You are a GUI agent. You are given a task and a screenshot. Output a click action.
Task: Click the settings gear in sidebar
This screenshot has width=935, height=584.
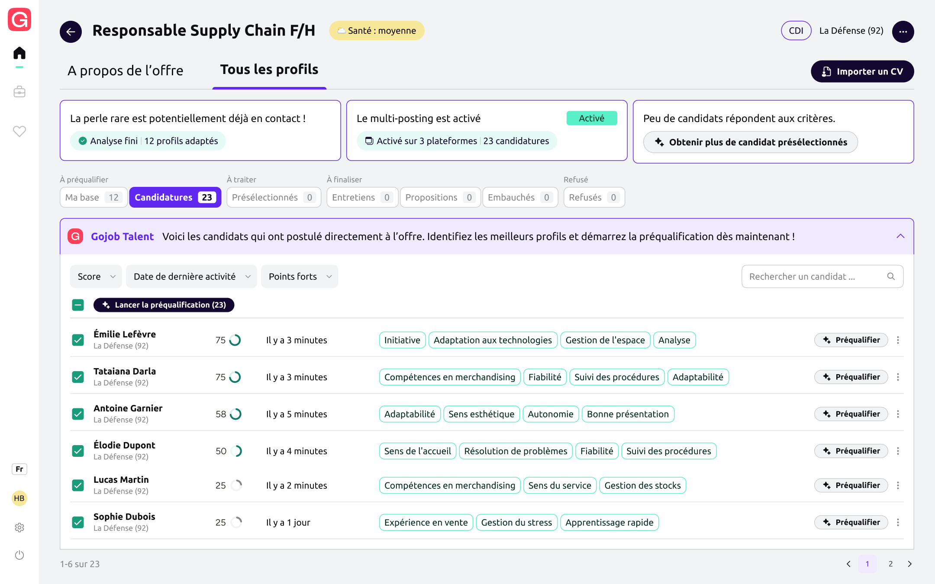[19, 527]
